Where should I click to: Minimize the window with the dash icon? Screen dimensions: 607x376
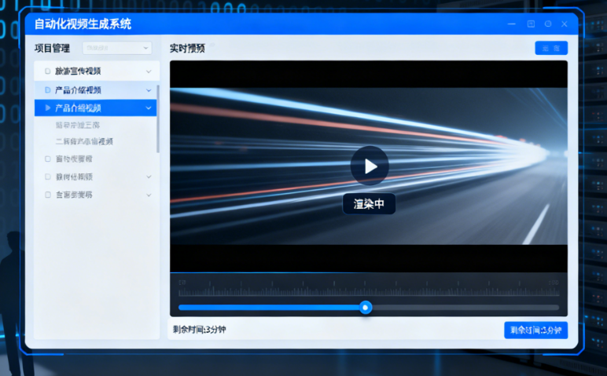tap(511, 24)
